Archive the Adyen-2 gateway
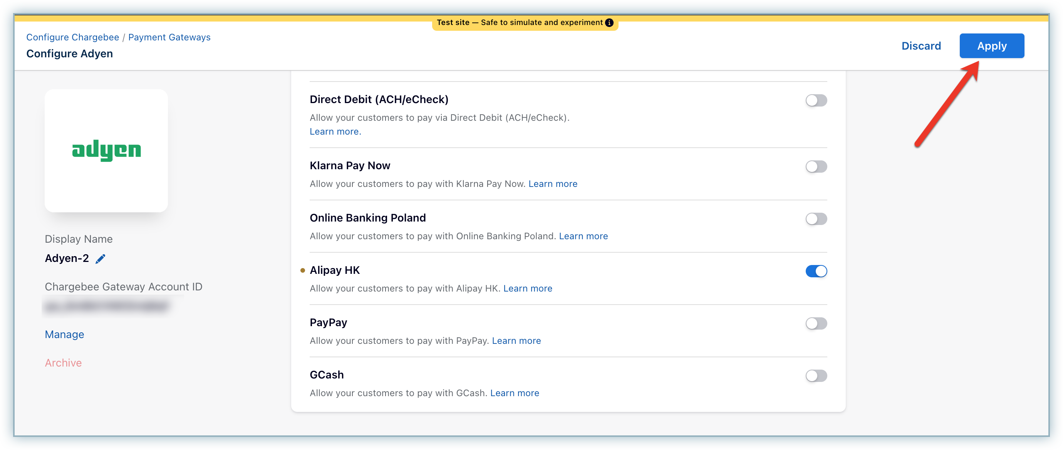 click(x=63, y=363)
